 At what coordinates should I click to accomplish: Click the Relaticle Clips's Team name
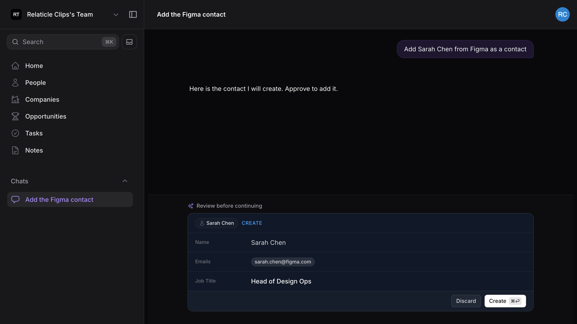point(60,14)
